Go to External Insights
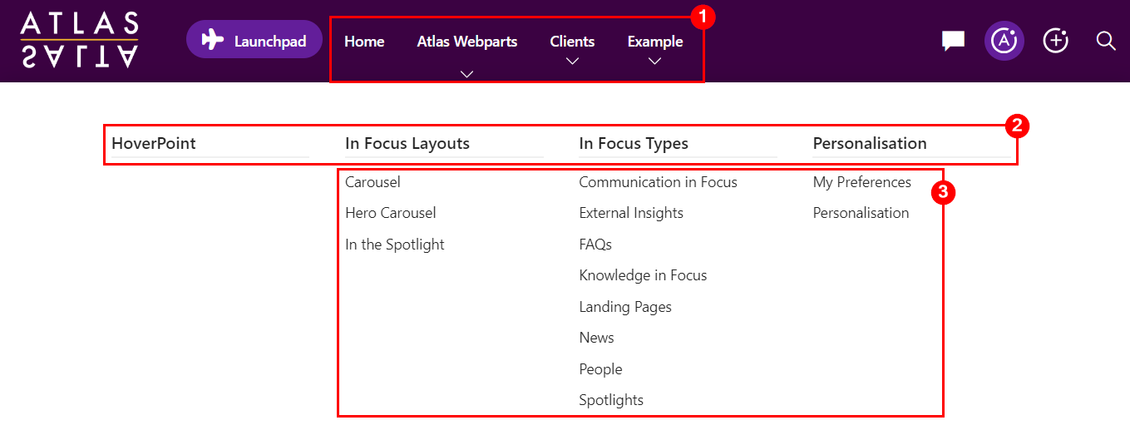 631,213
